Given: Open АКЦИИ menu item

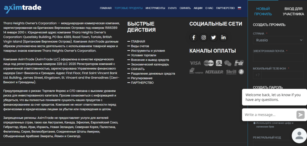Looking at the screenshot, I should 198,8.
